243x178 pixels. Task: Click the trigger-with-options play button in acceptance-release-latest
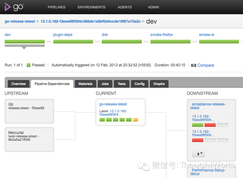[199, 154]
